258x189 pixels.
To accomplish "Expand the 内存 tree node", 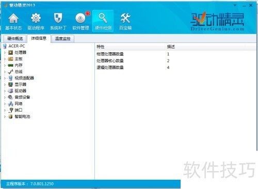I will pyautogui.click(x=5, y=66).
